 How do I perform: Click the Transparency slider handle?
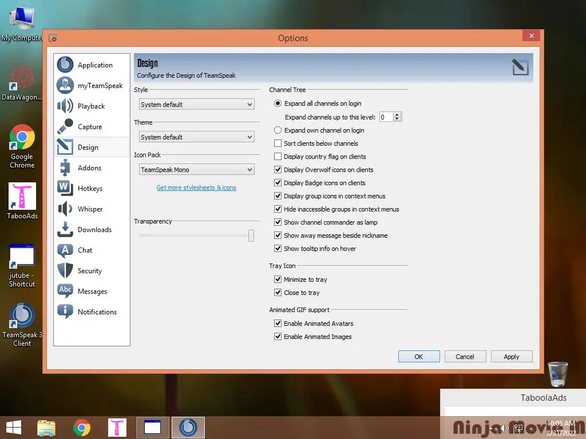tap(251, 236)
